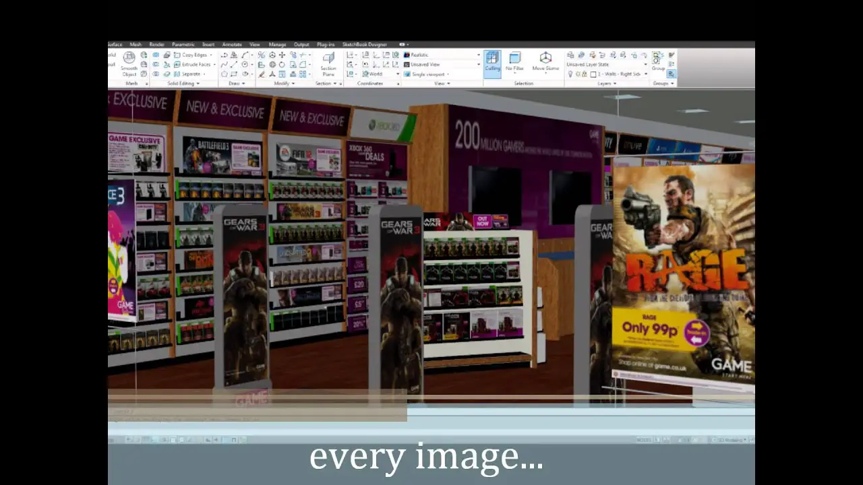Open the Copy Edges flyout arrow
The image size is (863, 485).
(x=211, y=55)
